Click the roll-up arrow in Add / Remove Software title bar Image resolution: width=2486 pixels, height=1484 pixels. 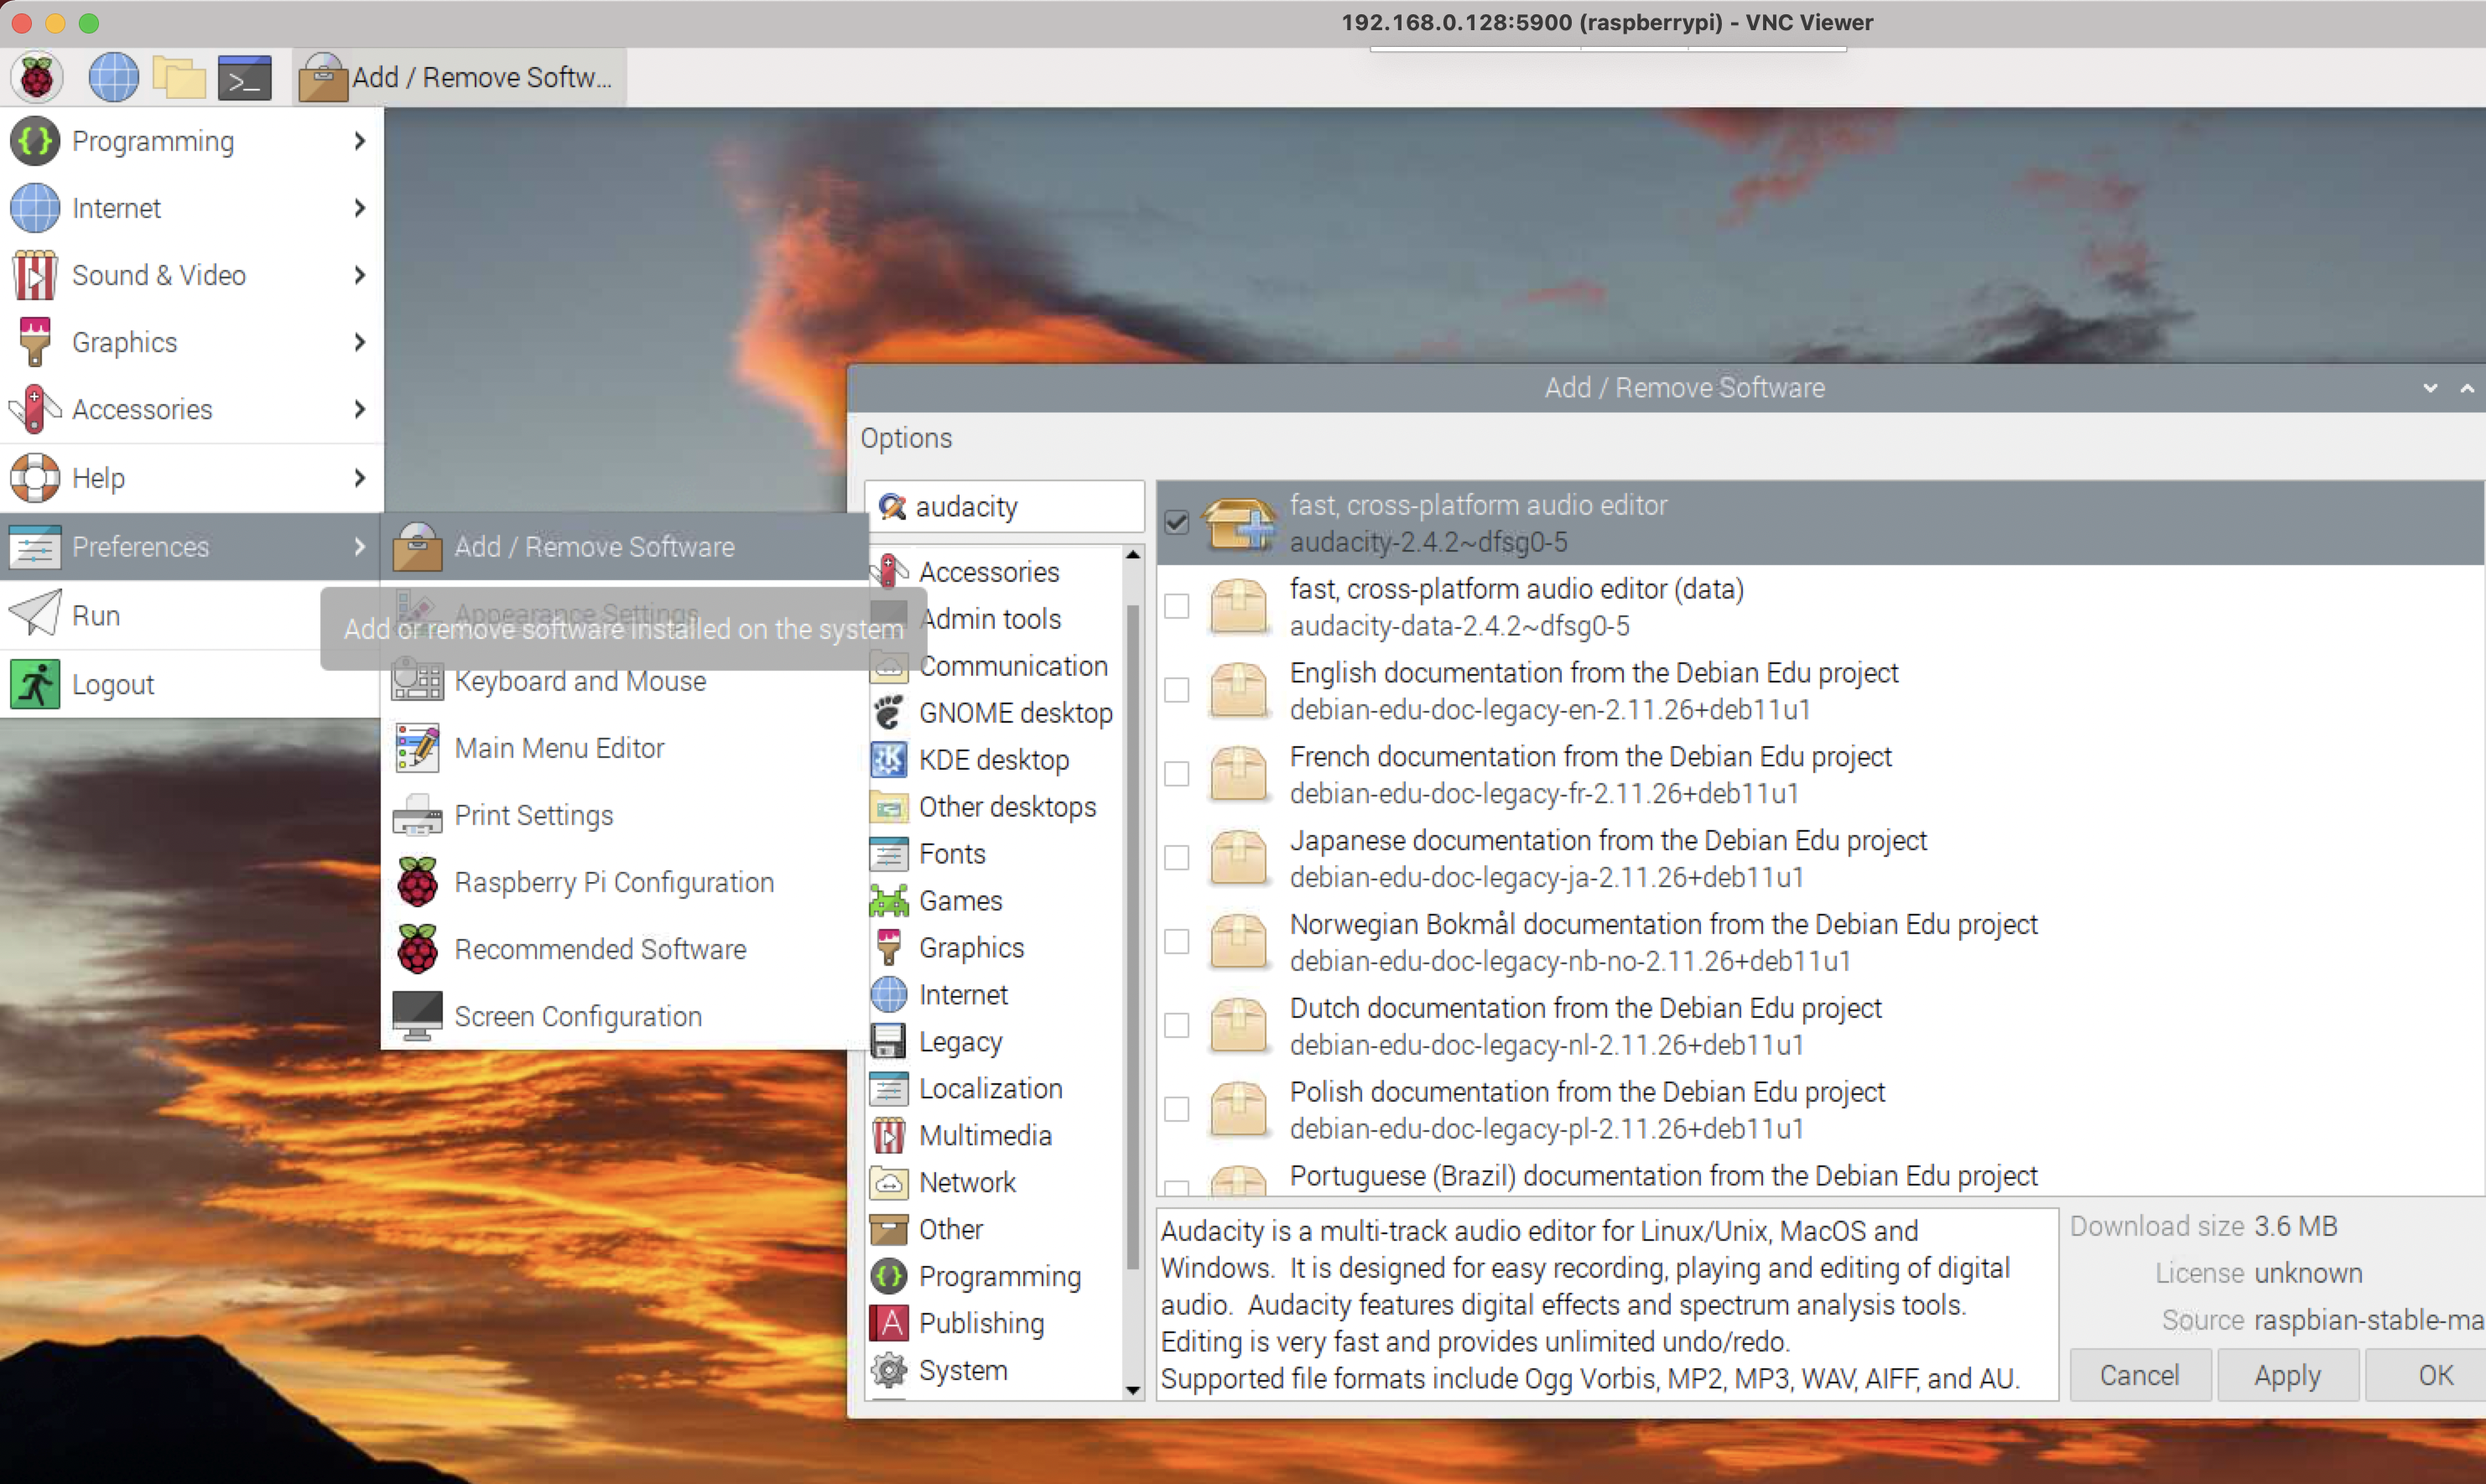[x=2467, y=388]
